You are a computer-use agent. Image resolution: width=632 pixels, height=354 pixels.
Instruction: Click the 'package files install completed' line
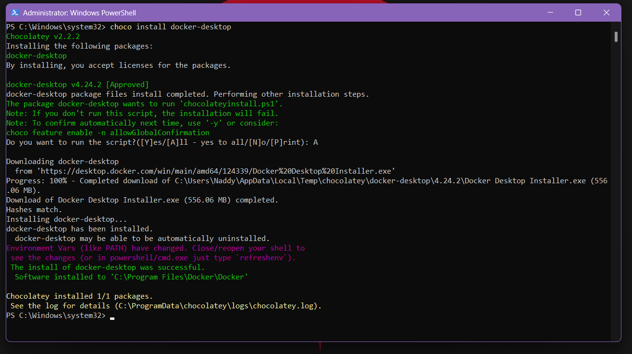[187, 94]
